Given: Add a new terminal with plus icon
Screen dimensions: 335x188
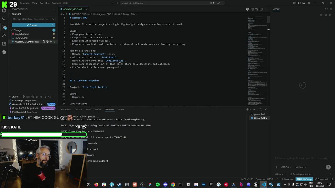Looking at the screenshot, I should click(x=247, y=109).
